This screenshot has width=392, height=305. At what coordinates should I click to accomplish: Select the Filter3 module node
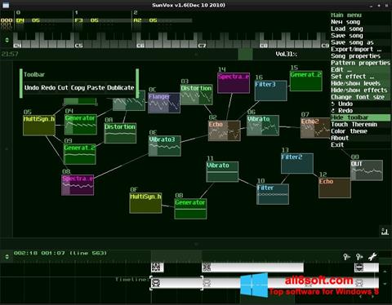(270, 91)
